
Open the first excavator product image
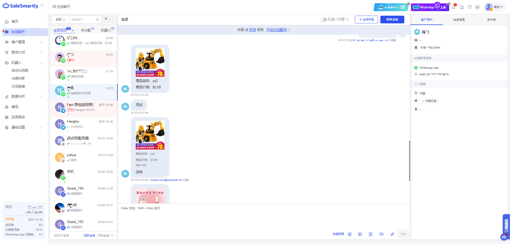150,62
